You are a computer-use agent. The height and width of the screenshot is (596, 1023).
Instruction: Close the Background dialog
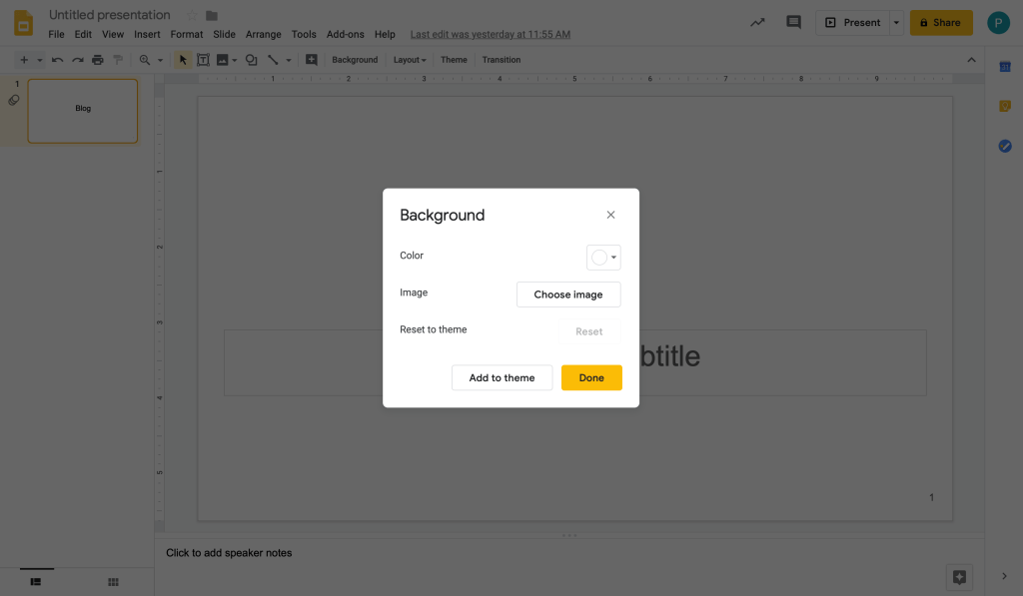tap(610, 215)
